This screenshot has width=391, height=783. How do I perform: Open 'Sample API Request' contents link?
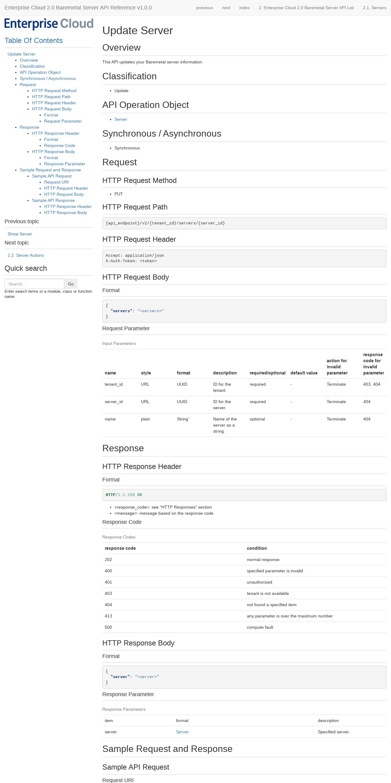[x=52, y=176]
